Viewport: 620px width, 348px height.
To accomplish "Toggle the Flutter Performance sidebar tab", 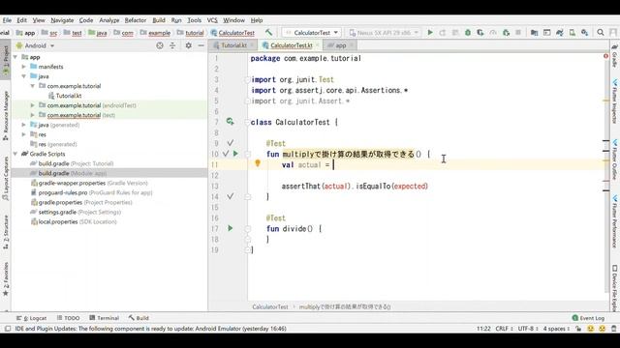I will tap(615, 221).
